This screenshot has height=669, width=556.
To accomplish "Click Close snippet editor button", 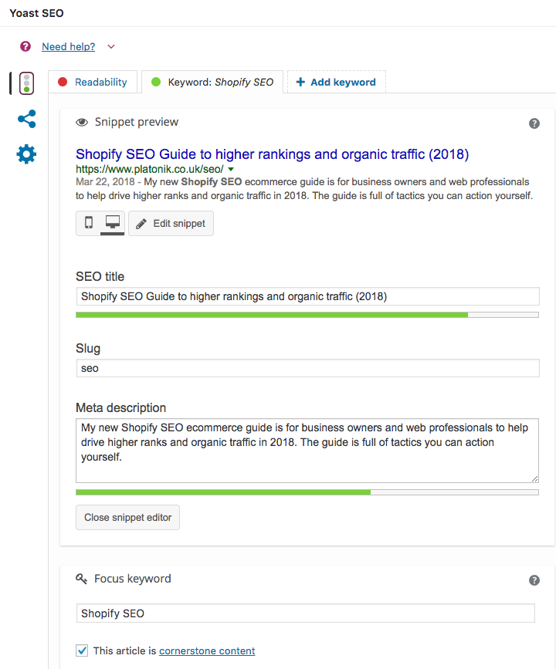I will [x=127, y=517].
